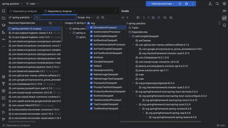Uncheck DevelopmentOnly scope
Screen dimensions: 228x128
pos(91,70)
